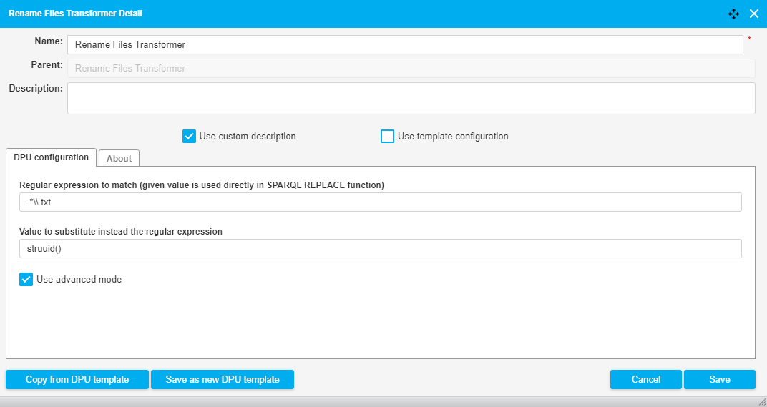Disable the Use advanced mode checkbox
767x407 pixels.
26,280
